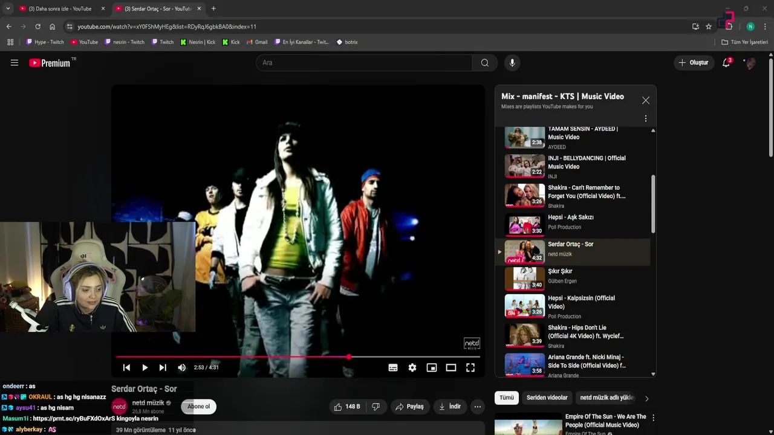Share the video with Paylaş
Image resolution: width=774 pixels, height=435 pixels.
(x=409, y=407)
